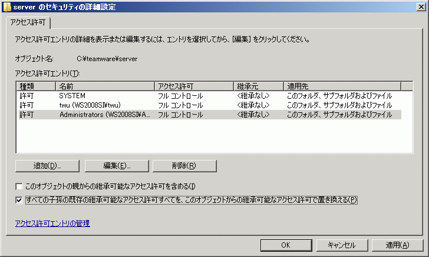This screenshot has height=257, width=429.
Task: Click 追加(D)... button
Action: (47, 166)
